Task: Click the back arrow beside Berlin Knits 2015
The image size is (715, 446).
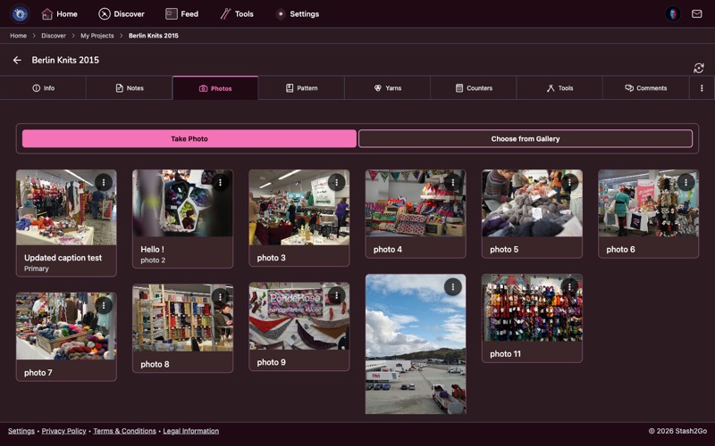Action: click(17, 61)
